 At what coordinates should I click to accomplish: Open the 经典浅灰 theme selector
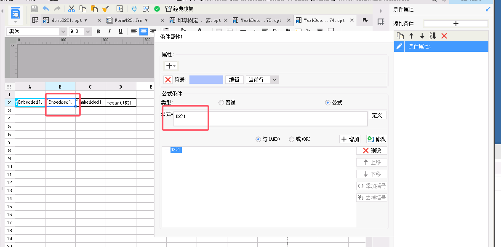click(179, 9)
